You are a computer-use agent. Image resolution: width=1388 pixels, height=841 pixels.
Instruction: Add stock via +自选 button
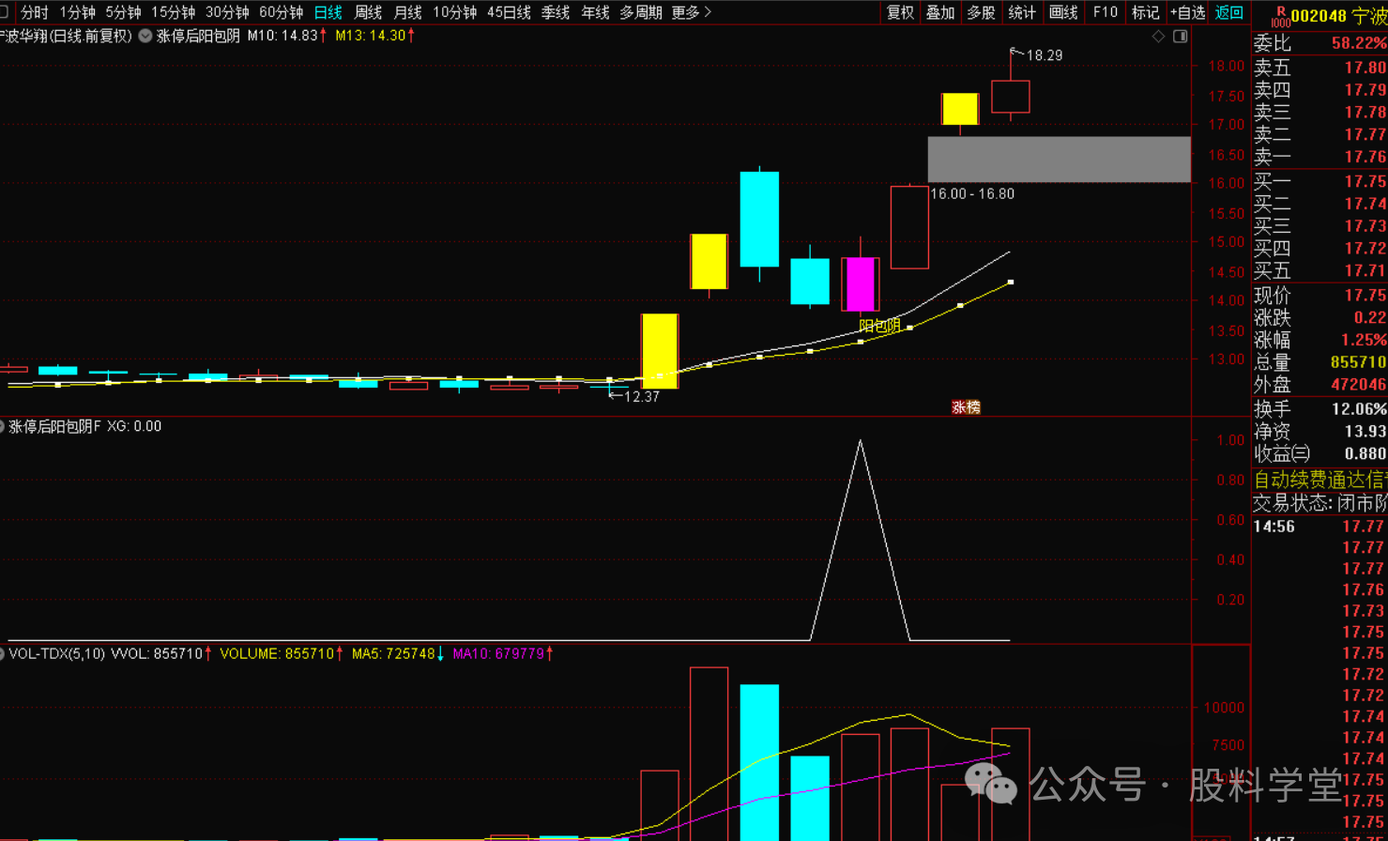(1187, 12)
